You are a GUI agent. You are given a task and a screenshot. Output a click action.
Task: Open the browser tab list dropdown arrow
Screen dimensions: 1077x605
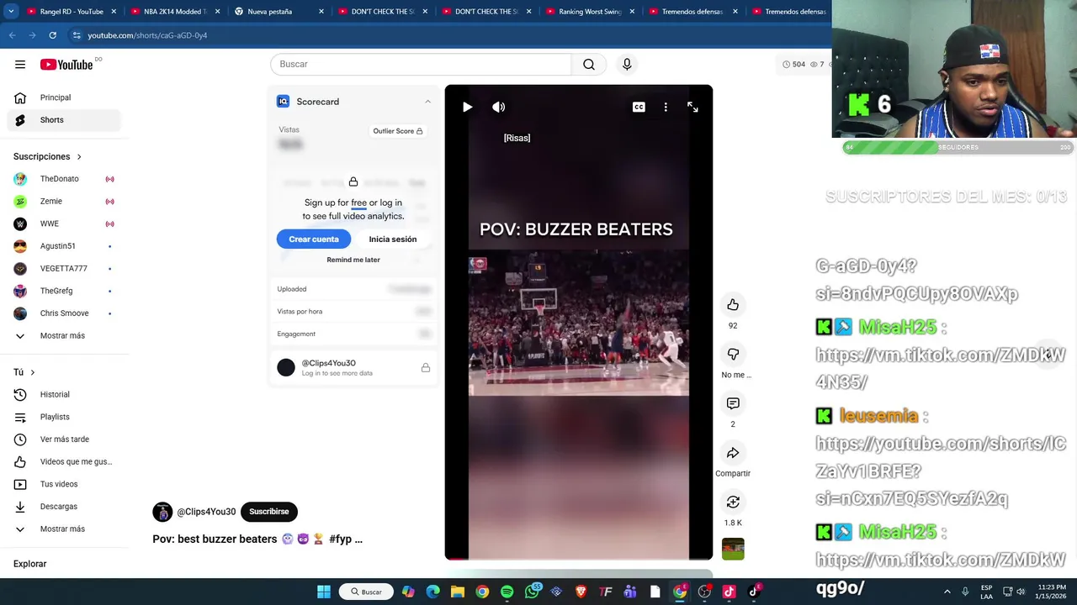11,12
